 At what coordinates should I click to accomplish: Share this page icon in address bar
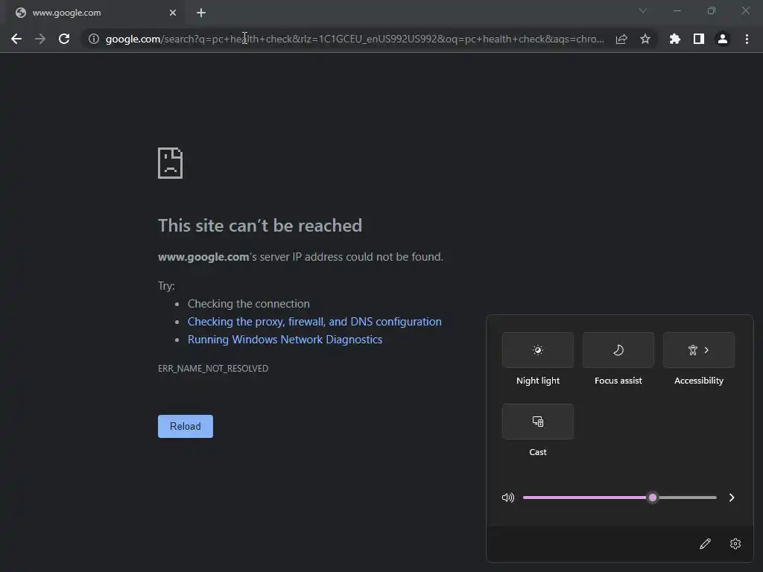pos(621,39)
